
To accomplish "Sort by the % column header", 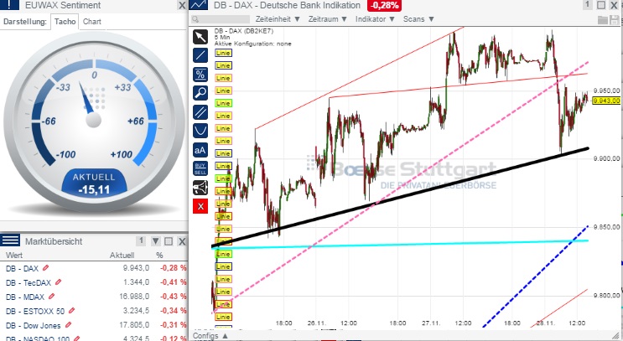I will [x=159, y=256].
